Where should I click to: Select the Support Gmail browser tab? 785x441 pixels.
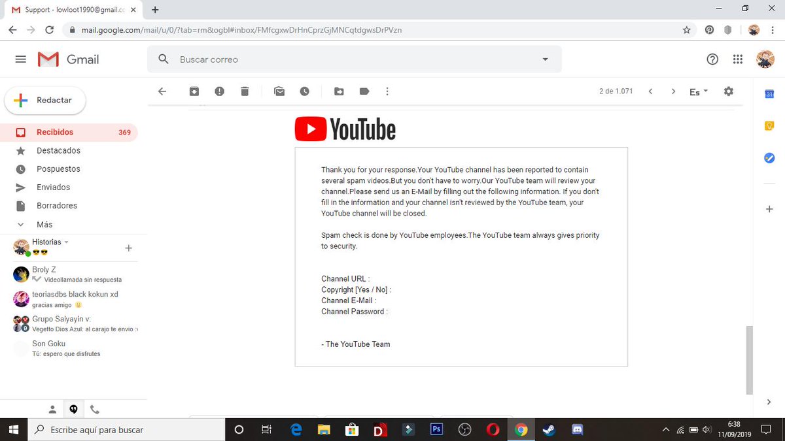click(73, 10)
